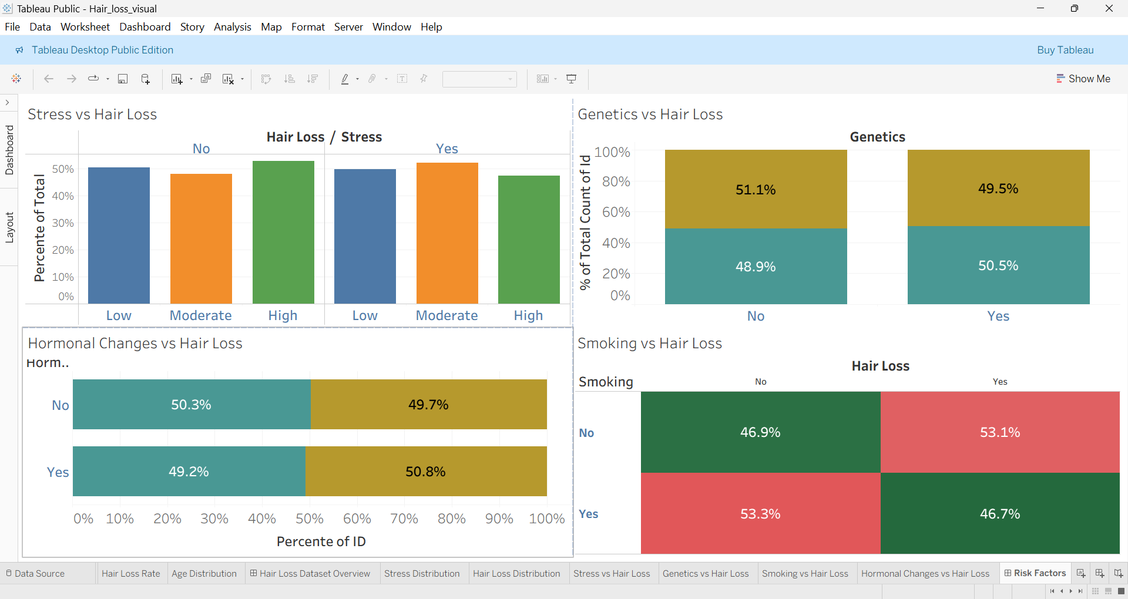Toggle Presentation Mode
The height and width of the screenshot is (599, 1128).
click(x=571, y=79)
